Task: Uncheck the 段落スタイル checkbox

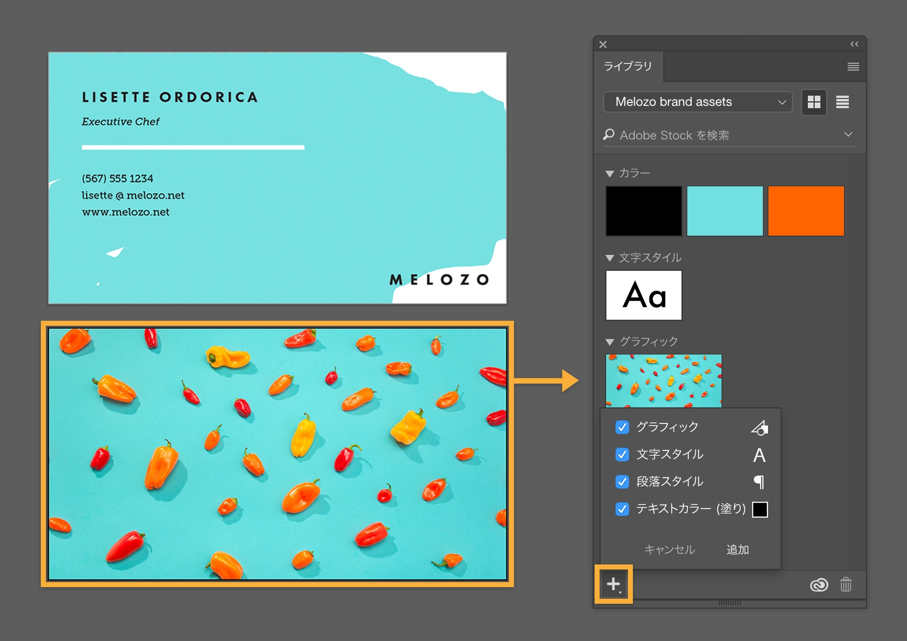Action: coord(622,481)
